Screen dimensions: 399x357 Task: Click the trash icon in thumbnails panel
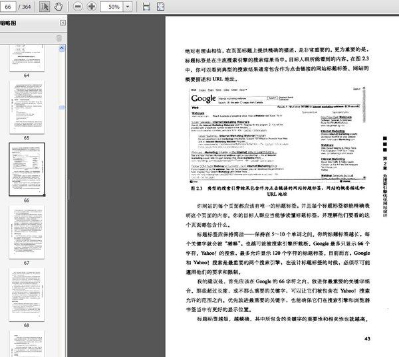pos(59,38)
